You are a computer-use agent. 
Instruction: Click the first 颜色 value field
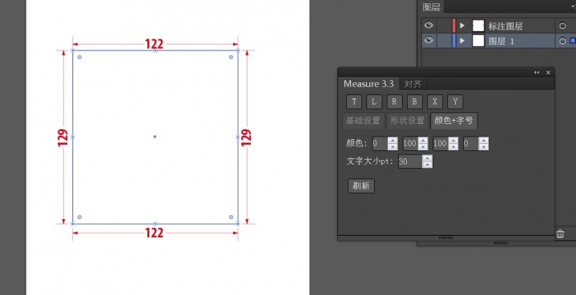coord(380,143)
